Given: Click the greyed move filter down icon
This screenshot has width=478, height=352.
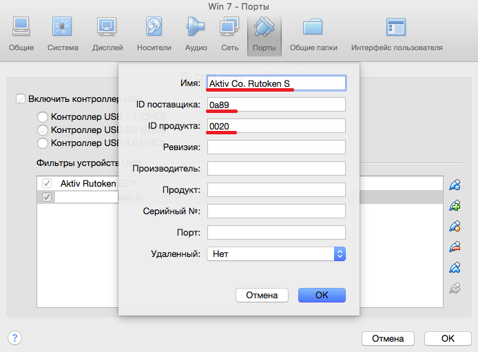Looking at the screenshot, I should [455, 288].
